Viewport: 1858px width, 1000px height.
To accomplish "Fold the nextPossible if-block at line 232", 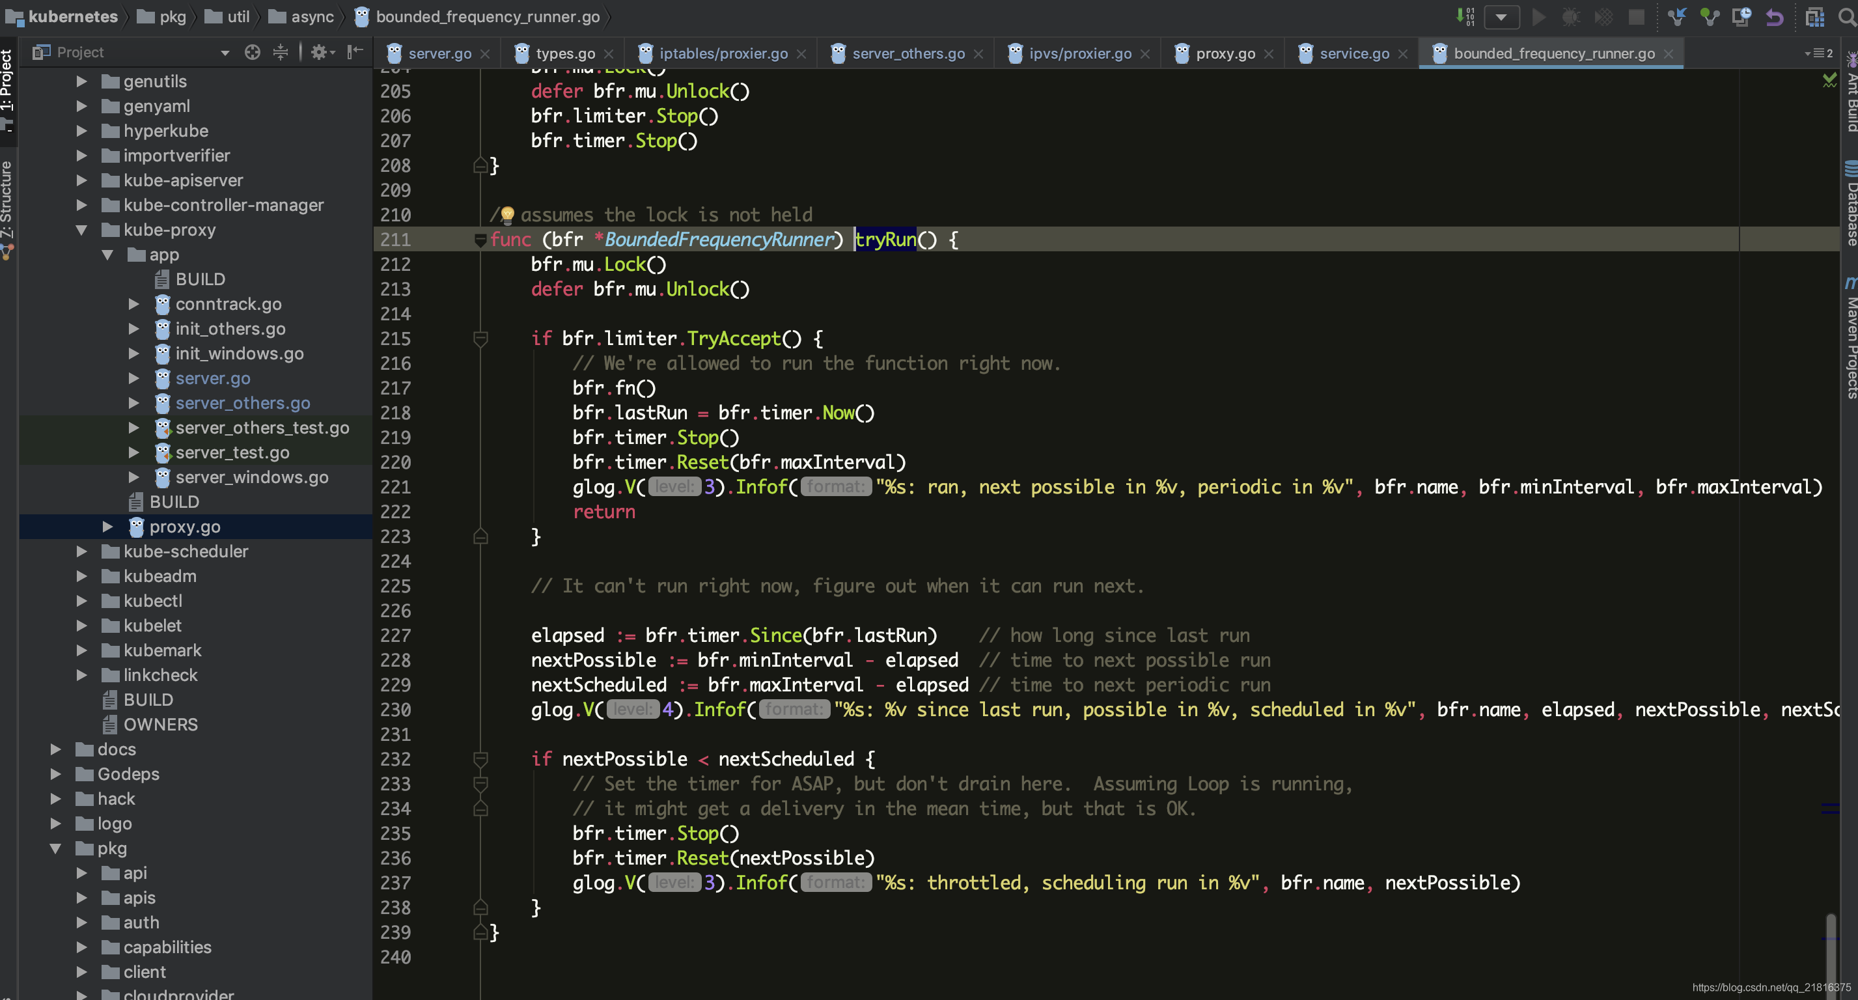I will click(x=480, y=759).
